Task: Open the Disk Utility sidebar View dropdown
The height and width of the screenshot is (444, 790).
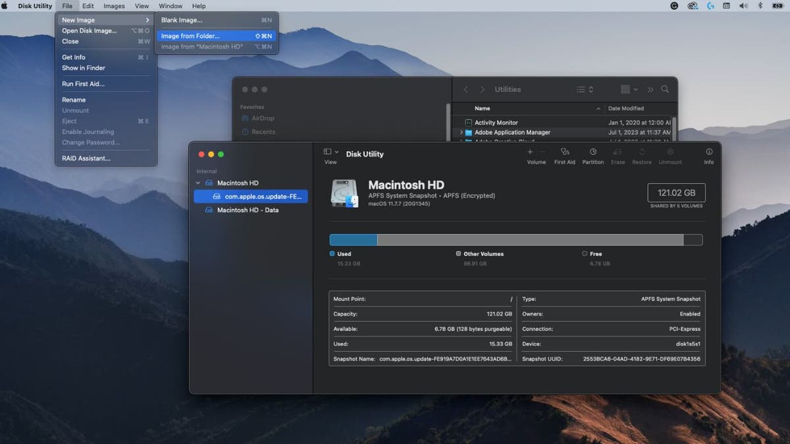Action: click(x=331, y=152)
